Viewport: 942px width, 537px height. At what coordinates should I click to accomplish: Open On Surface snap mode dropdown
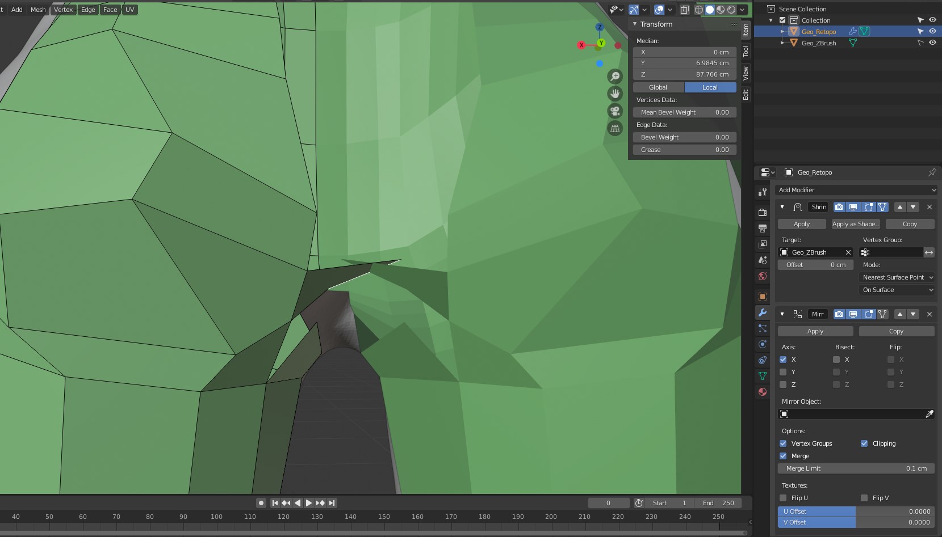pyautogui.click(x=897, y=290)
